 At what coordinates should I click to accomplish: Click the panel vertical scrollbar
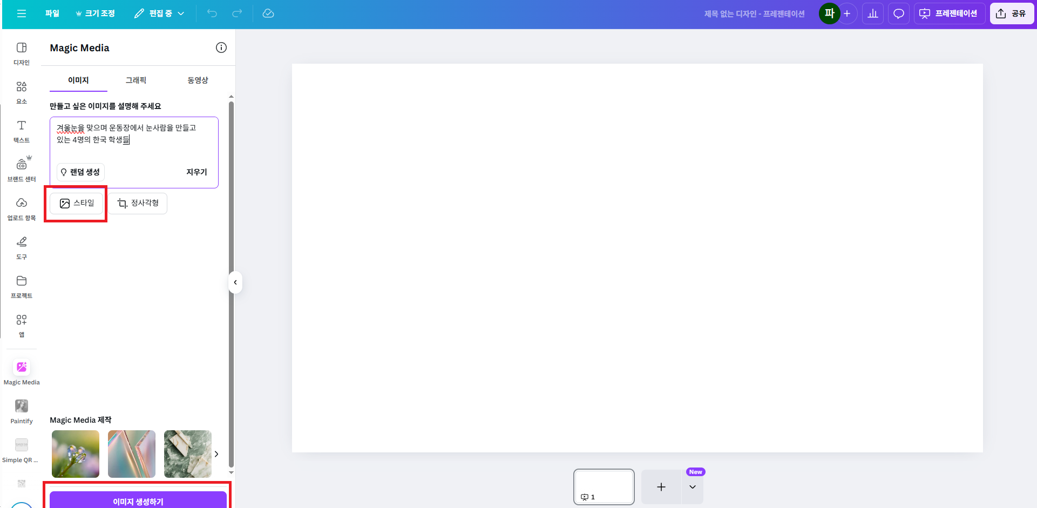231,283
